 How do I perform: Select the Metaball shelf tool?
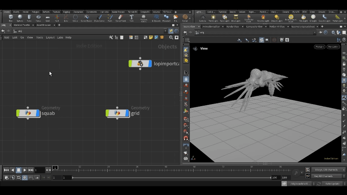pyautogui.click(x=166, y=18)
